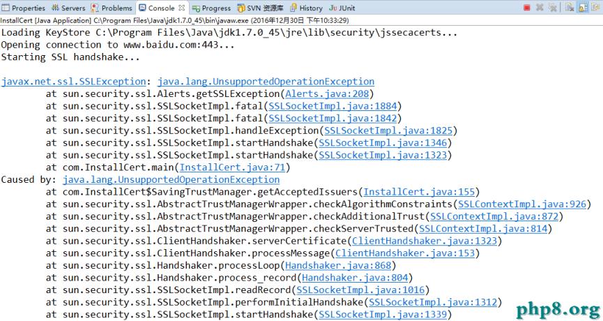Toggle the console Scroll Lock

pyautogui.click(x=583, y=7)
